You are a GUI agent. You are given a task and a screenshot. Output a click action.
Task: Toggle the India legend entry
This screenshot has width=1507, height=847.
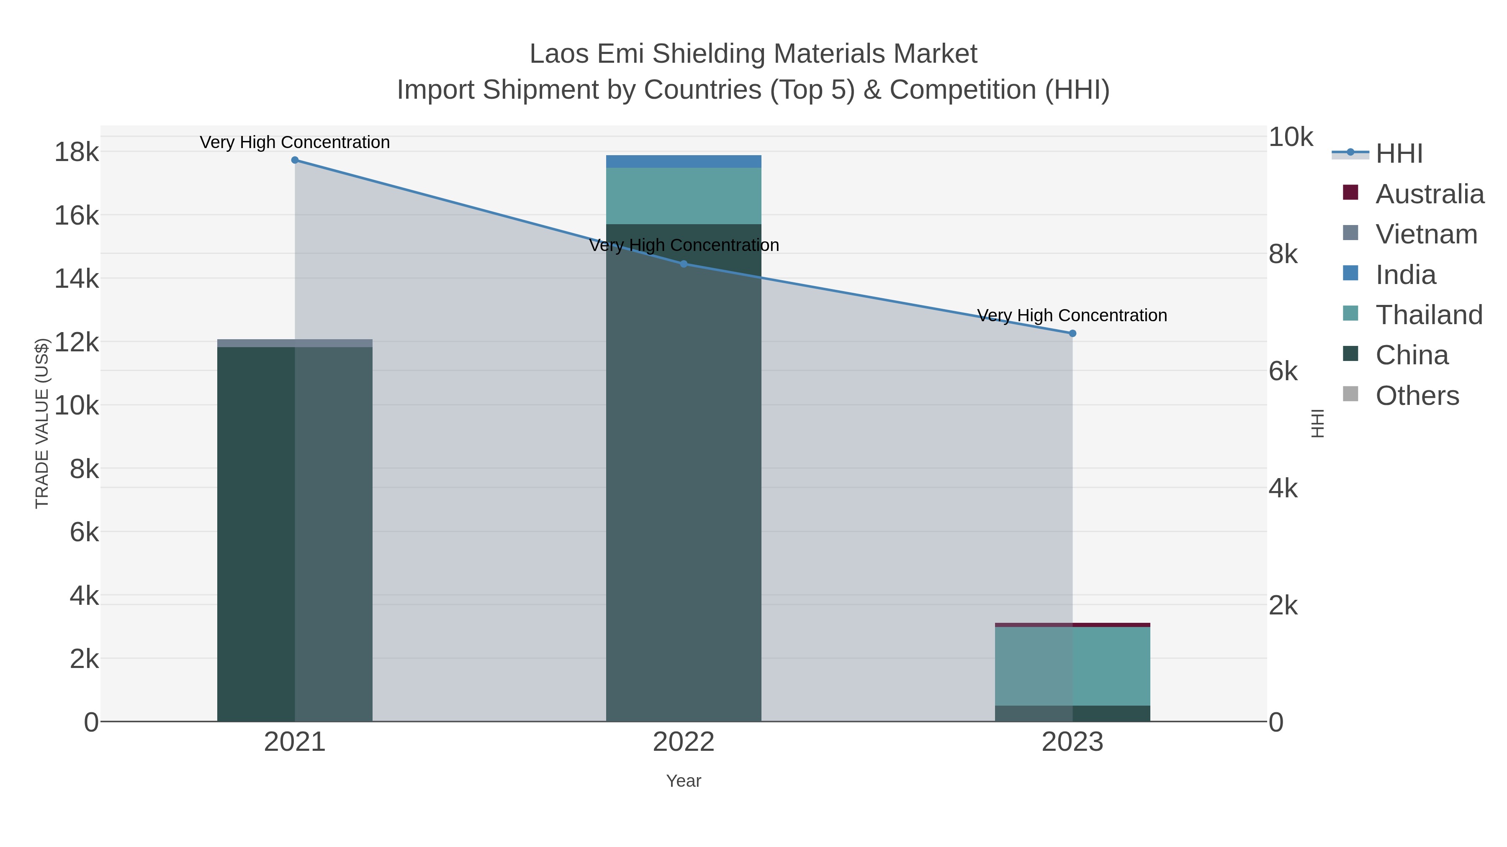point(1389,275)
